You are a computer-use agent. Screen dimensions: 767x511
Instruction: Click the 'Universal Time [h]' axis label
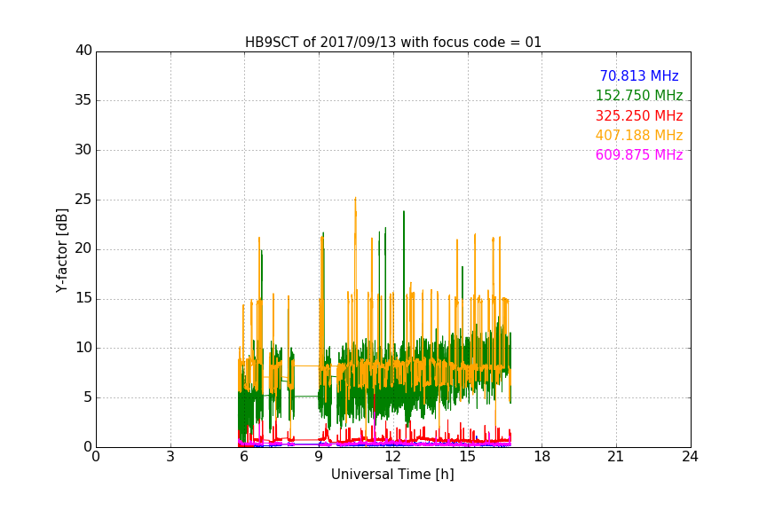392,475
